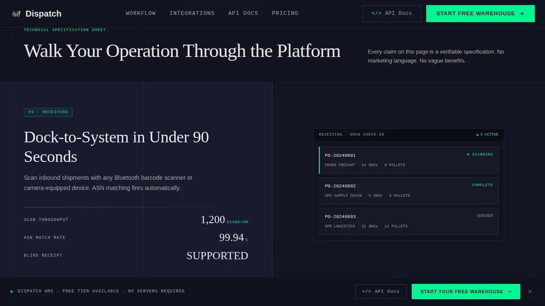Screen dimensions: 545x306
Task: Click the Scanning status label
Action: coord(480,154)
